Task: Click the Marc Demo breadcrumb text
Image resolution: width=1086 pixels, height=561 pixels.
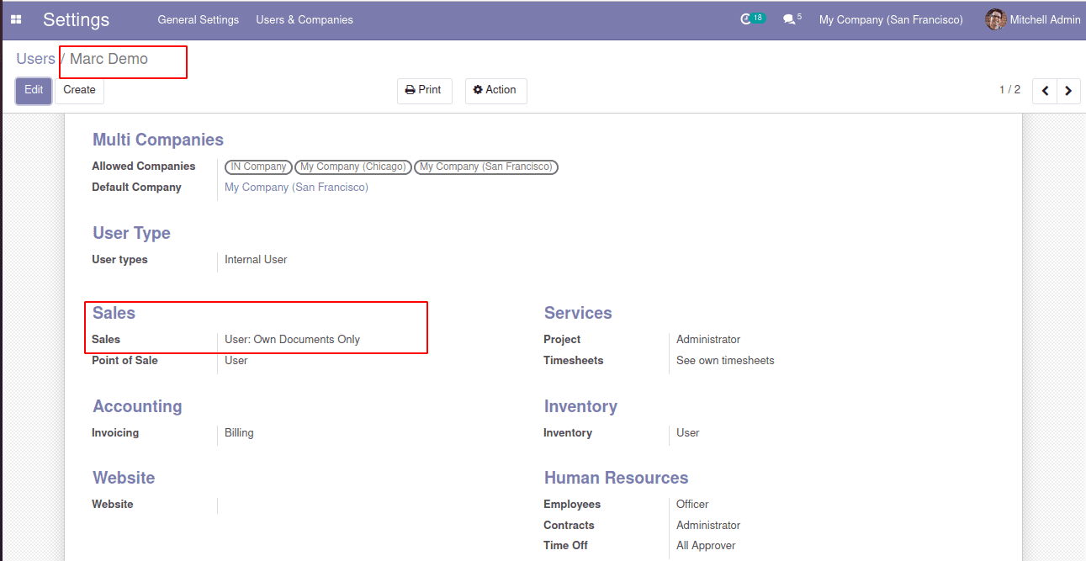Action: tap(109, 59)
